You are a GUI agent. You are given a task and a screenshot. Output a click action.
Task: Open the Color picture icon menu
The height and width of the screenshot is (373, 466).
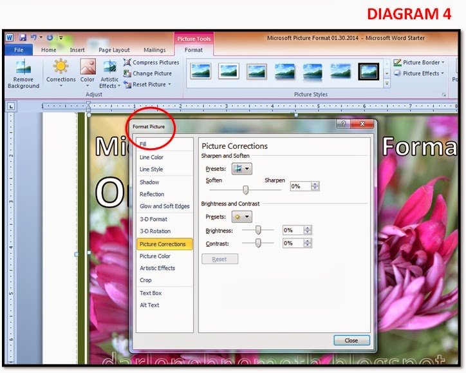pos(88,66)
